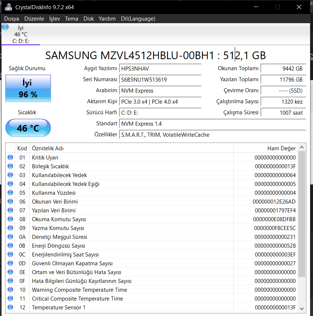Click the Kod column header
313x316 pixels.
pos(22,148)
